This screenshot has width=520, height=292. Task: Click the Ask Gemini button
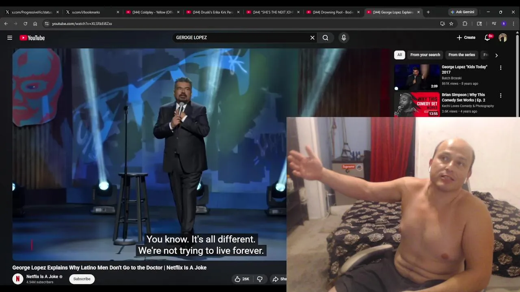462,12
